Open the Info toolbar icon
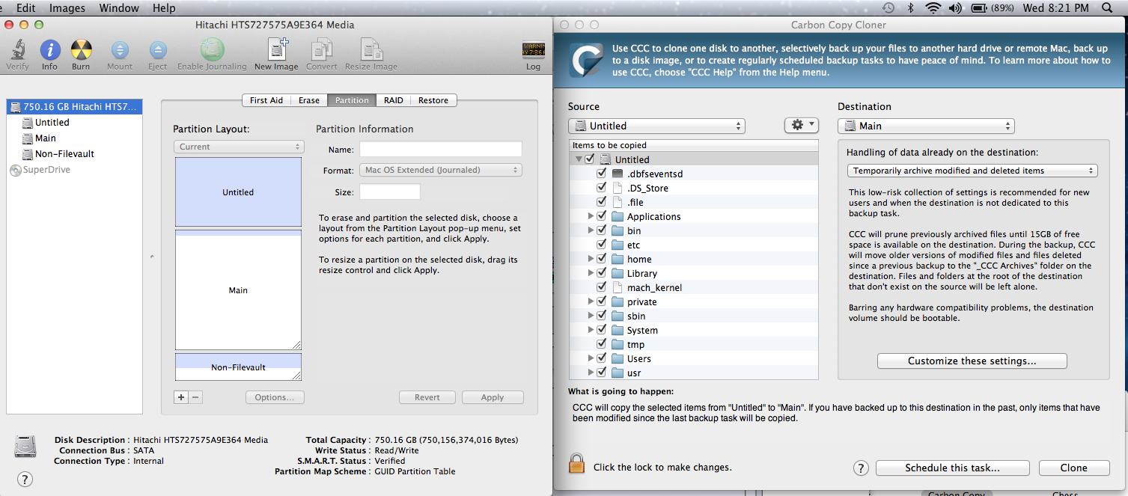The width and height of the screenshot is (1128, 496). 49,50
